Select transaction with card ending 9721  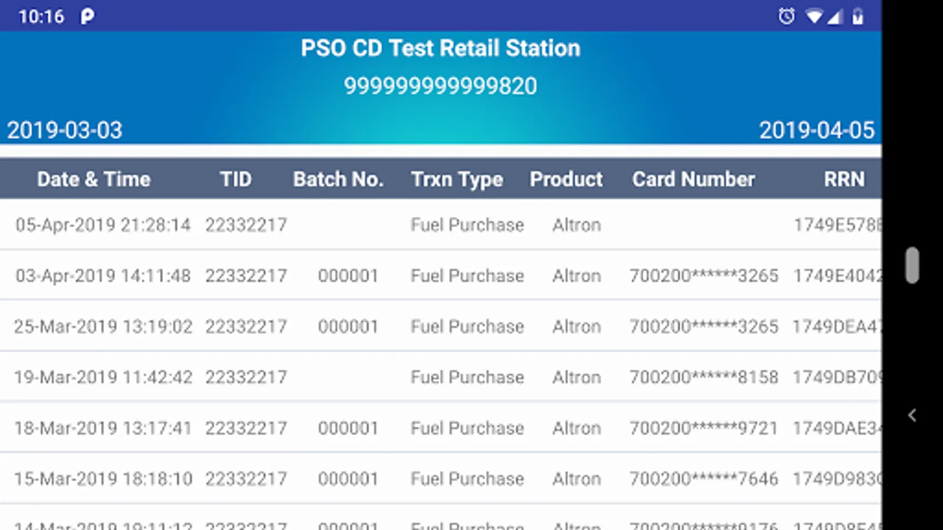pyautogui.click(x=704, y=428)
